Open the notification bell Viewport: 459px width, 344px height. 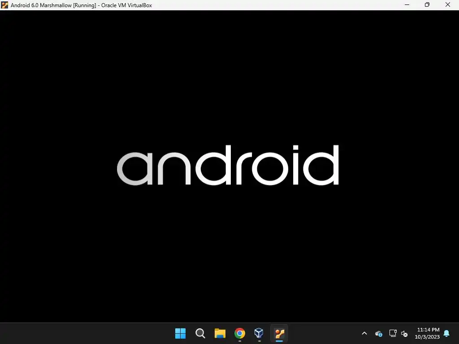click(x=446, y=333)
